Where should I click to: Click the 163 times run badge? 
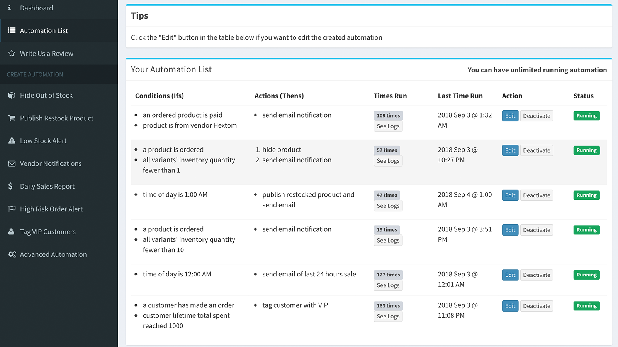[388, 306]
